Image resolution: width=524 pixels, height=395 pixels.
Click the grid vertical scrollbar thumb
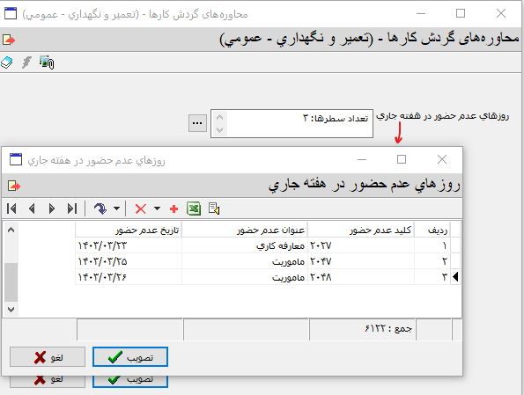[11, 282]
